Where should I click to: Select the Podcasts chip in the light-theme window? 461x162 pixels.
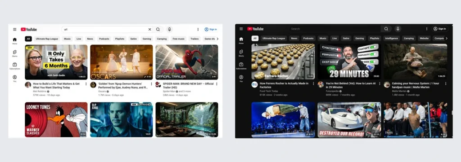[104, 39]
